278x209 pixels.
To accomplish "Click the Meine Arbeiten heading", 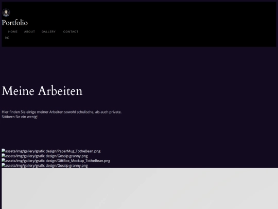I will coord(42,91).
